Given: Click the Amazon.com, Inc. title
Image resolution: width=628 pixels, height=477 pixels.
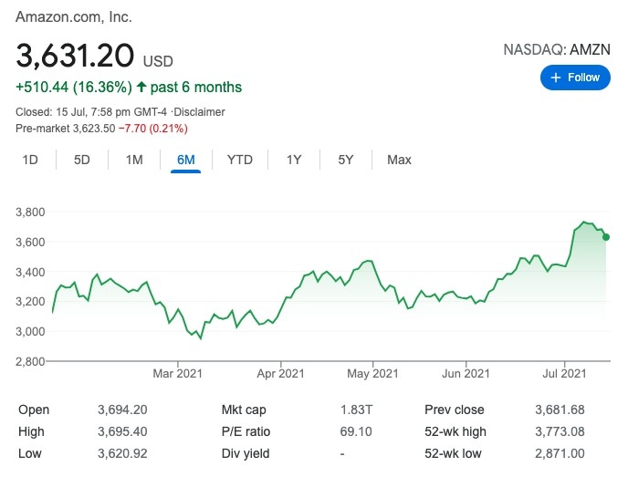Looking at the screenshot, I should point(74,16).
